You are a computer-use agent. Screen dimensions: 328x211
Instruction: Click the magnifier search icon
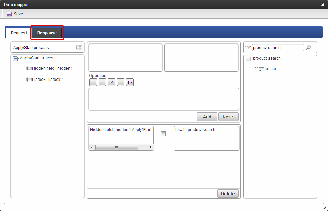click(x=308, y=48)
